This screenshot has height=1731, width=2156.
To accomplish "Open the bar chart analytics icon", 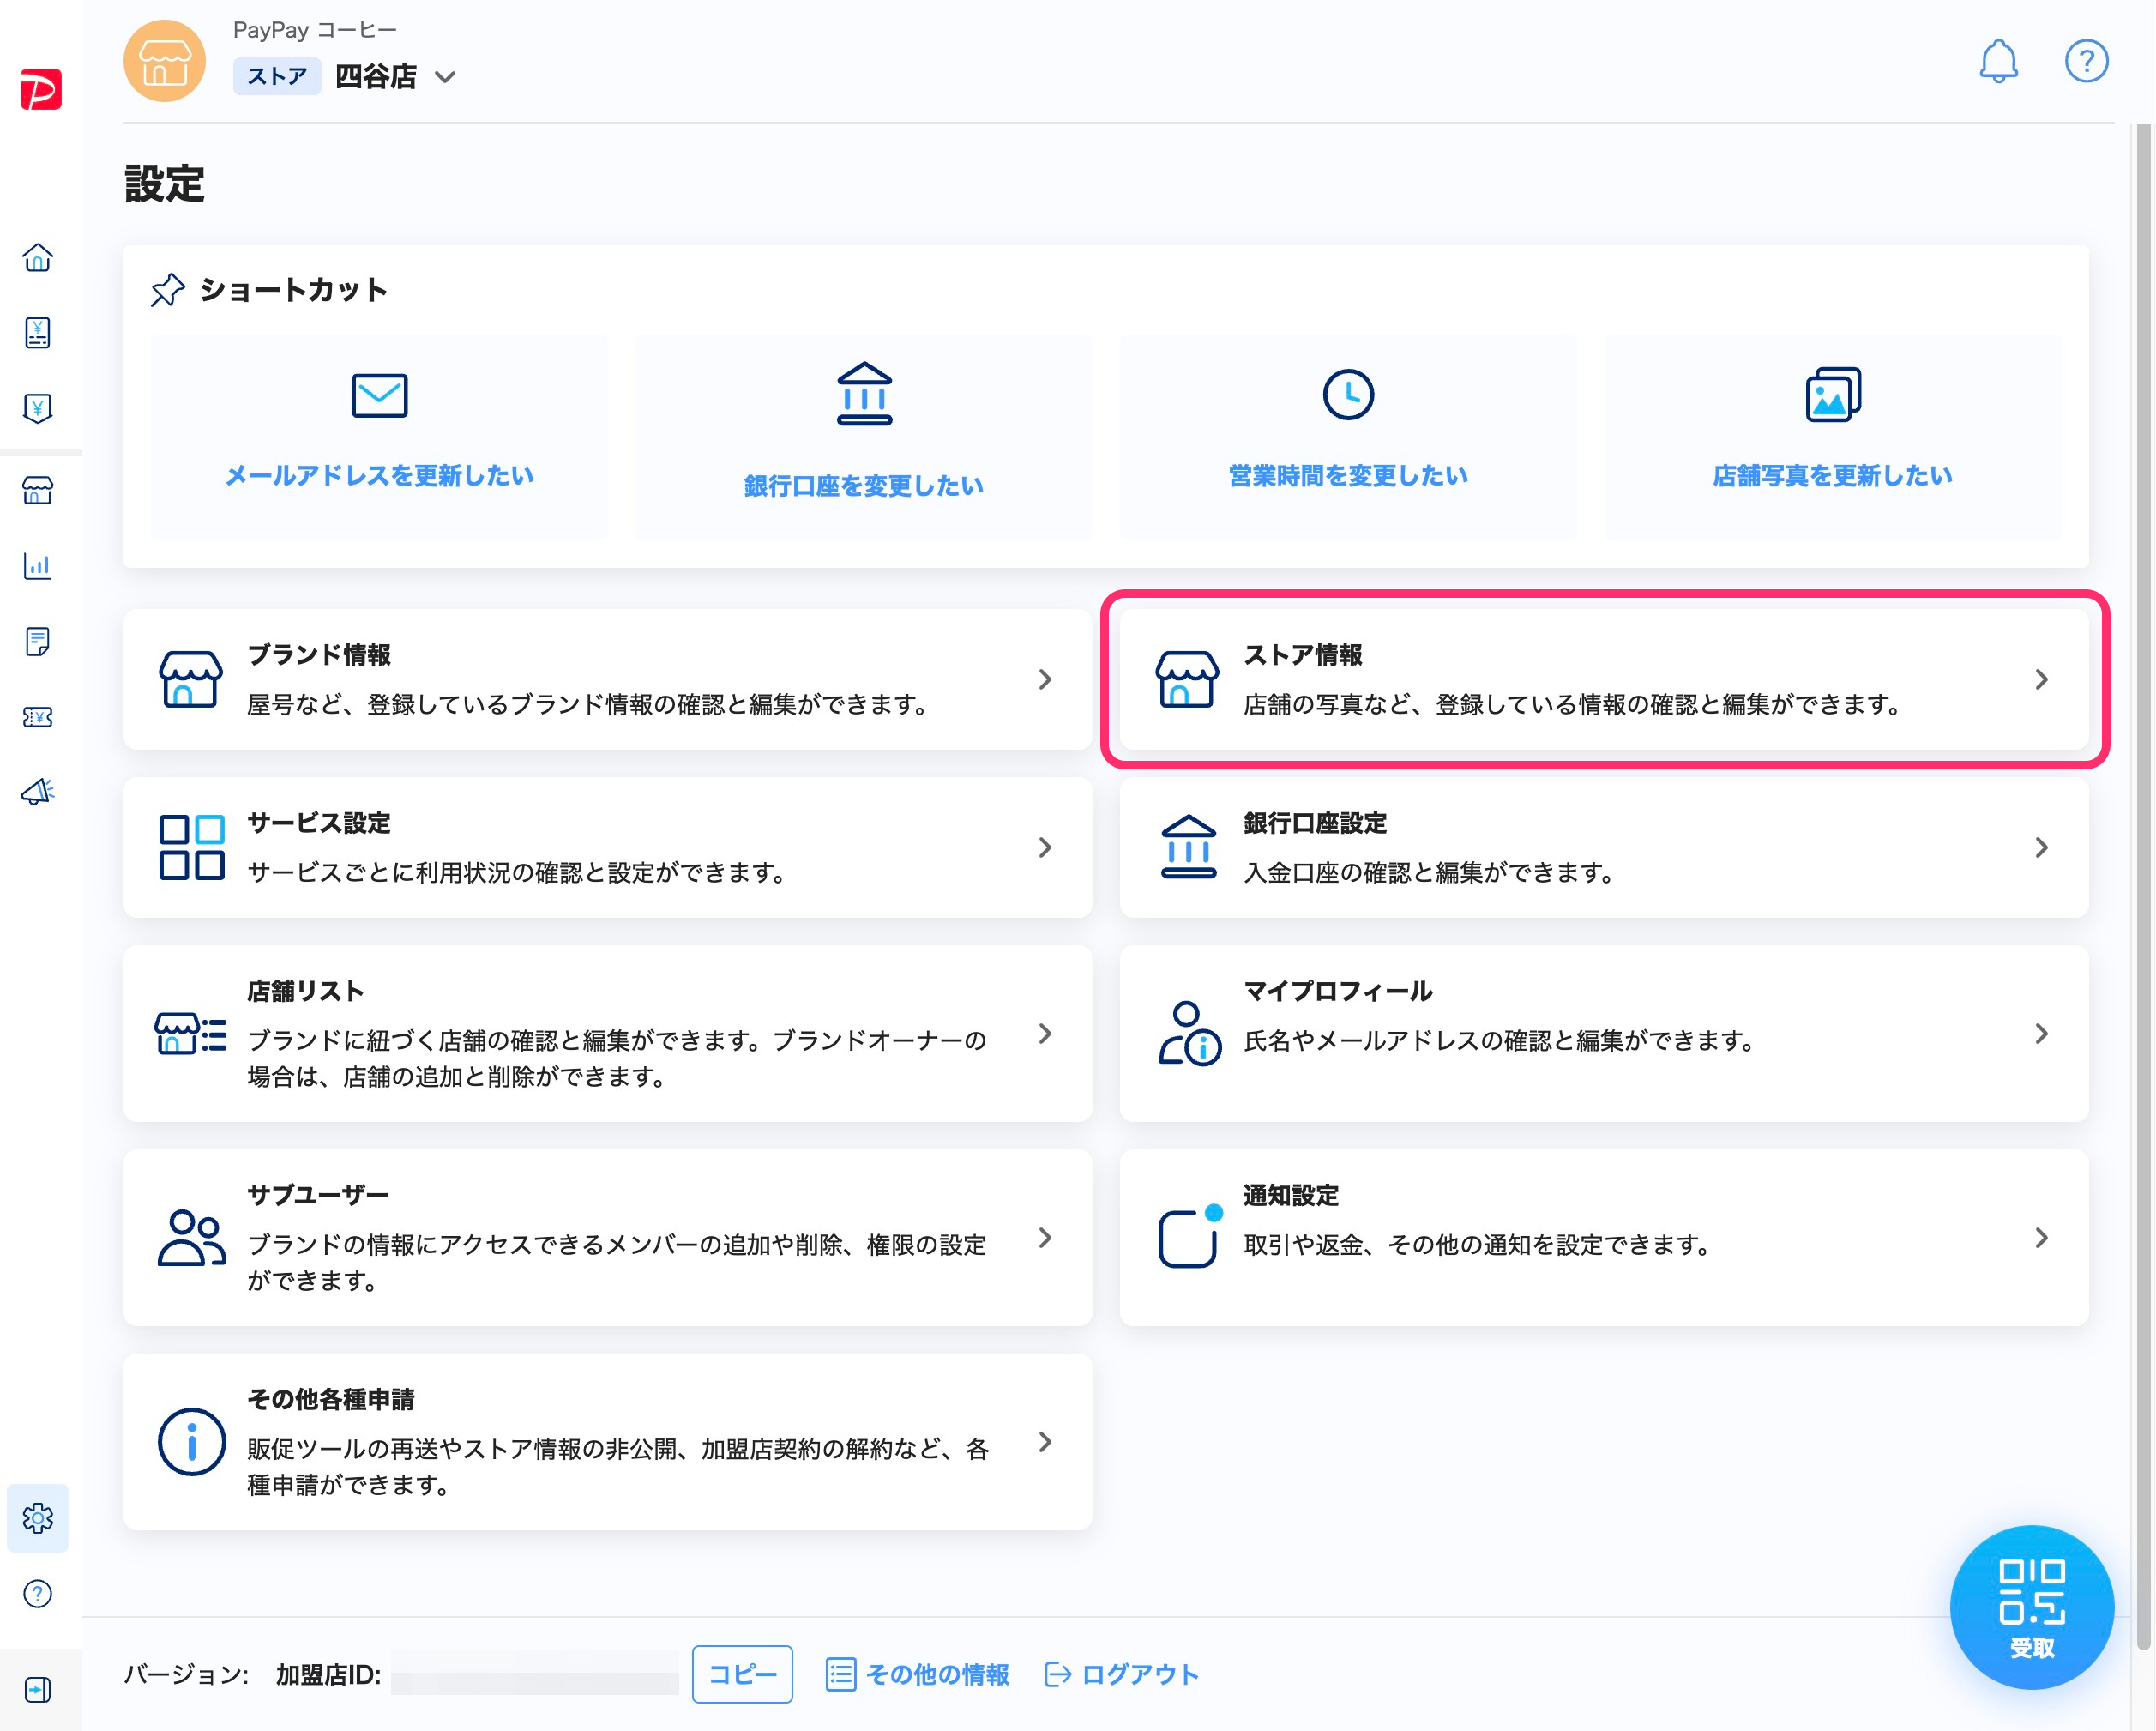I will click(x=38, y=566).
